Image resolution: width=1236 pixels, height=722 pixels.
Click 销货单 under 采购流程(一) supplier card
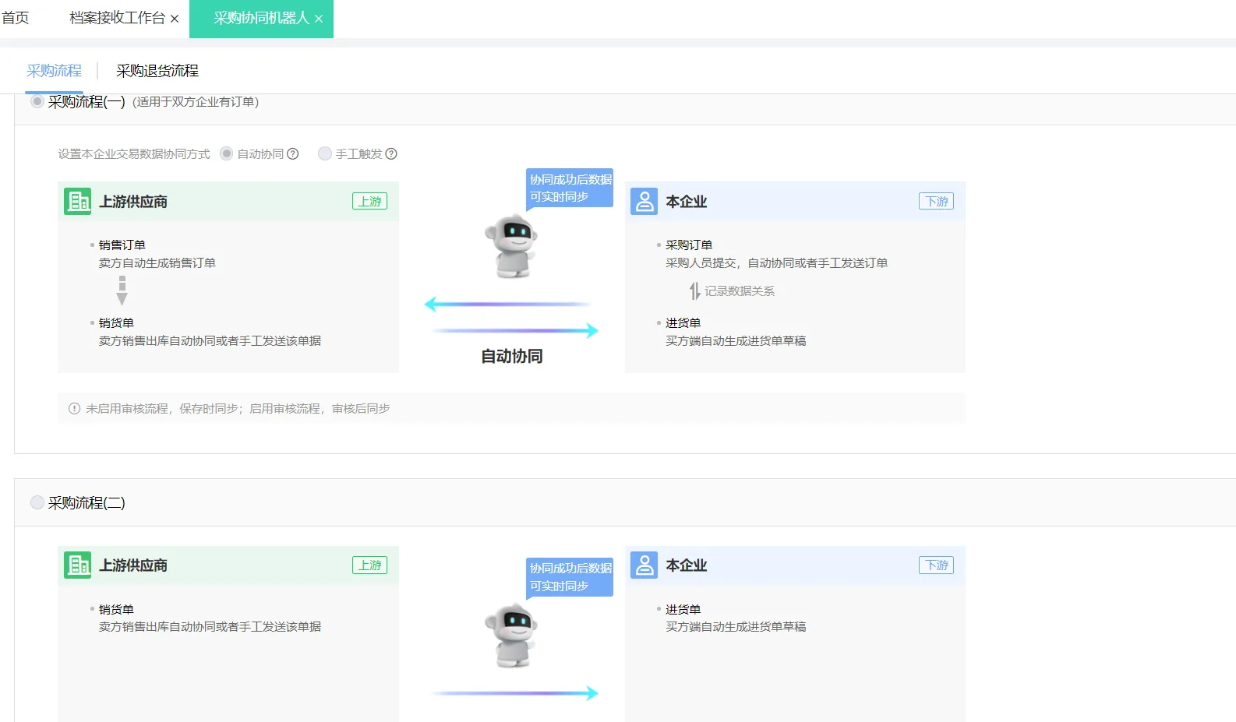tap(116, 322)
